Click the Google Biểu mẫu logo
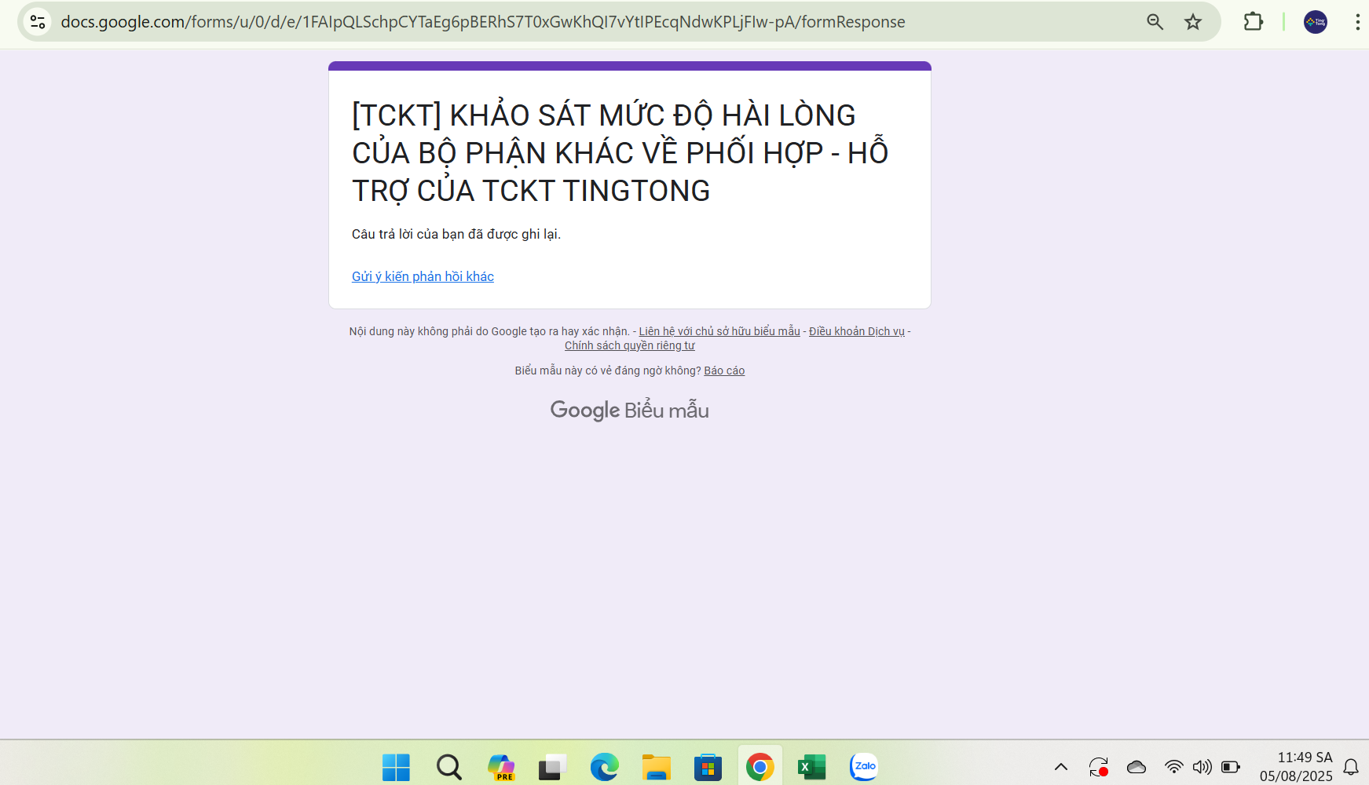Viewport: 1369px width, 785px height. point(629,410)
